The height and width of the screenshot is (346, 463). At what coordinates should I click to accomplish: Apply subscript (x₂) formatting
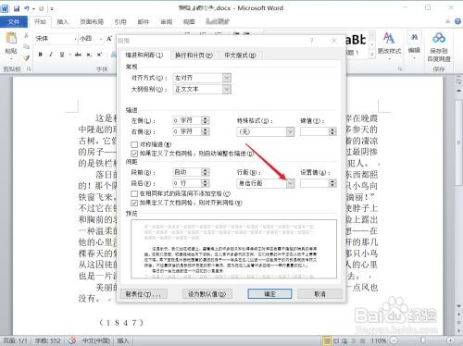89,55
